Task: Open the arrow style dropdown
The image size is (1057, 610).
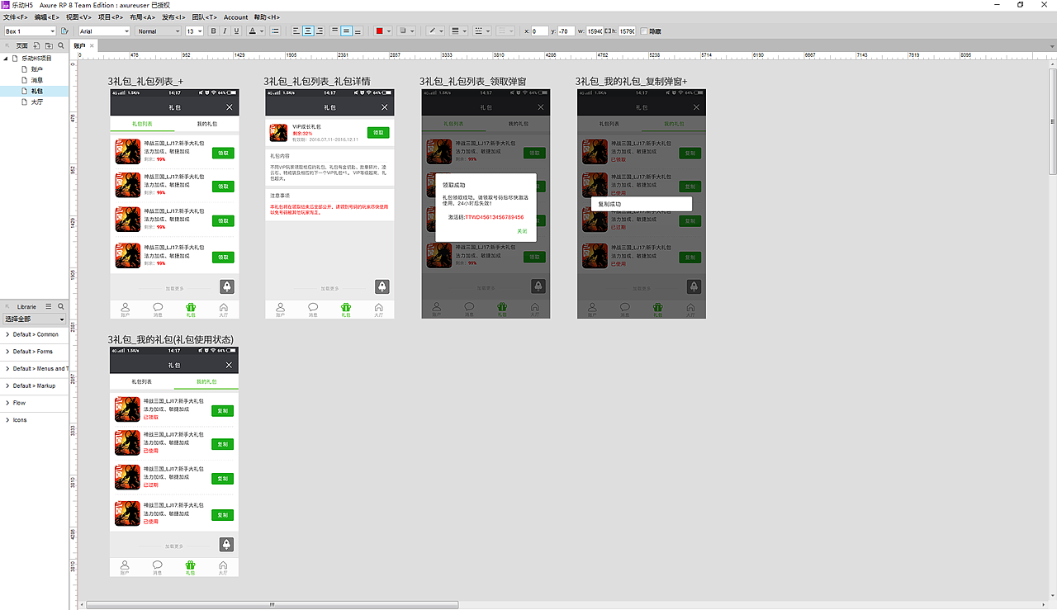Action: tap(505, 31)
